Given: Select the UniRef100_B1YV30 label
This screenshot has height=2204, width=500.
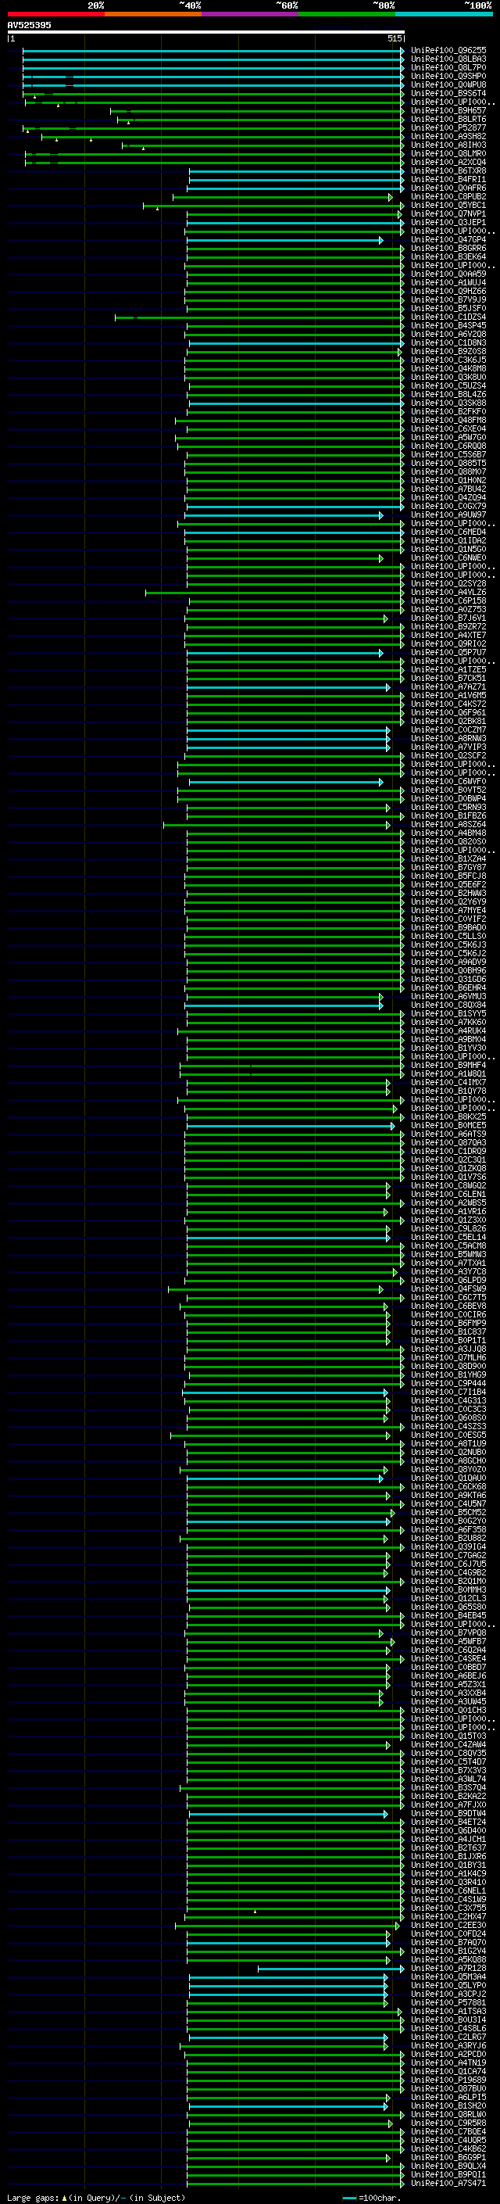Looking at the screenshot, I should click(448, 1048).
